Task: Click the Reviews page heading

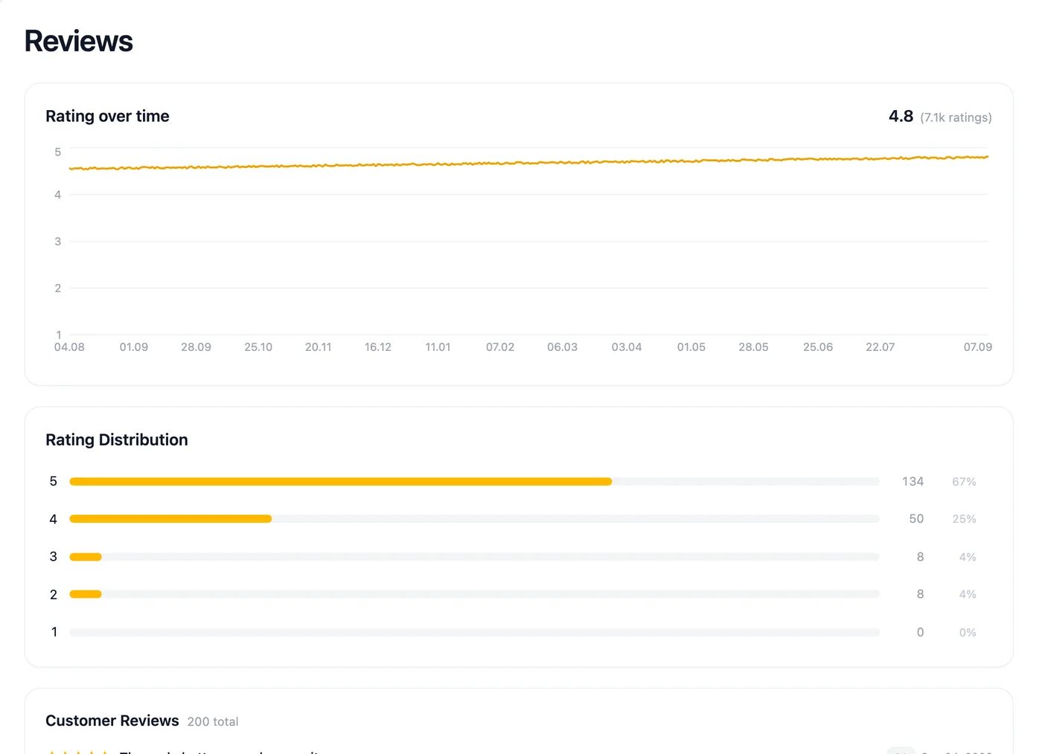Action: (x=78, y=41)
